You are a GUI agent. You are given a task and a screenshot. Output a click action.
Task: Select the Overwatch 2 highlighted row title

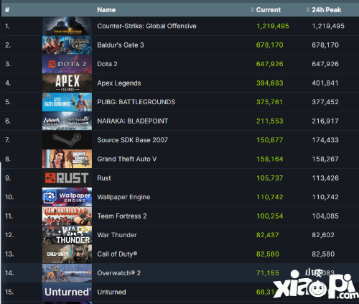point(118,273)
